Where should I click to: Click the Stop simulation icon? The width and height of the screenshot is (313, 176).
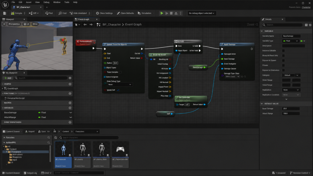coord(171,13)
